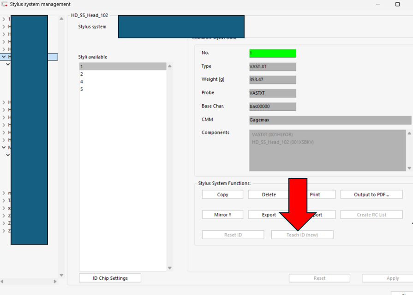Expand the last collapsed tree item
The height and width of the screenshot is (295, 413).
click(x=4, y=231)
